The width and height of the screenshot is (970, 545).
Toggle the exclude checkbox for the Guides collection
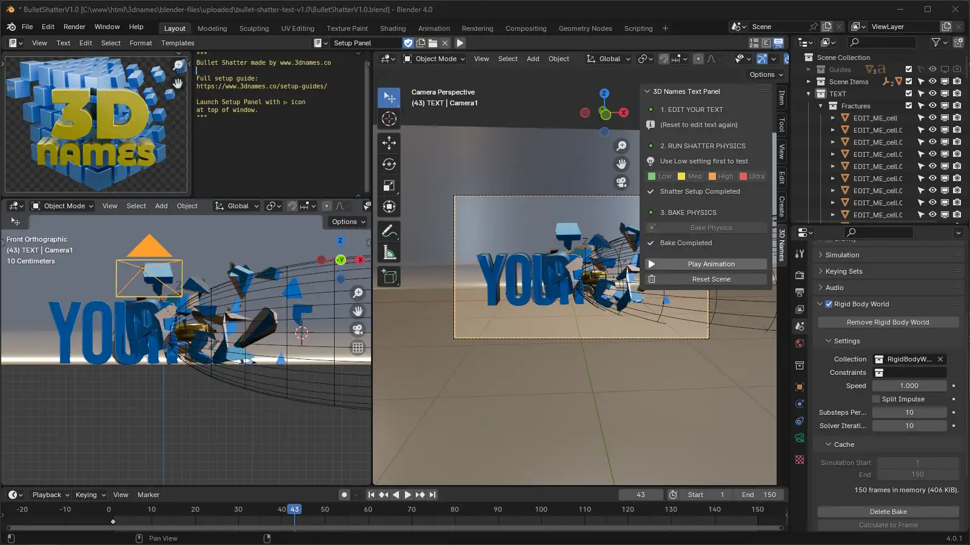(908, 69)
